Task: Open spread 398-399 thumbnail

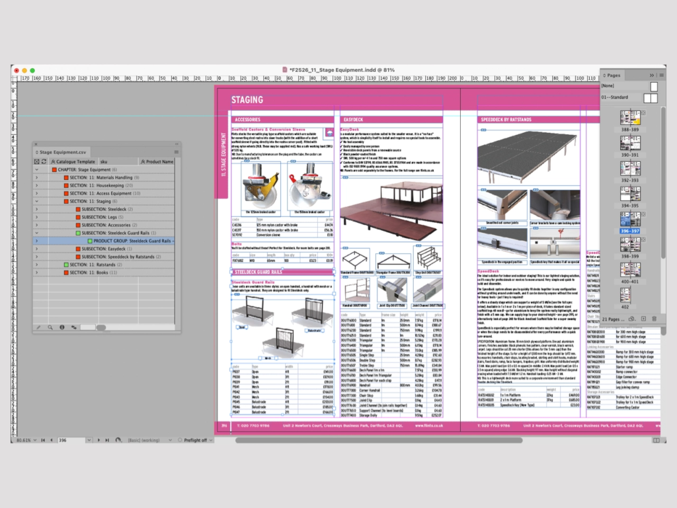Action: tap(630, 245)
